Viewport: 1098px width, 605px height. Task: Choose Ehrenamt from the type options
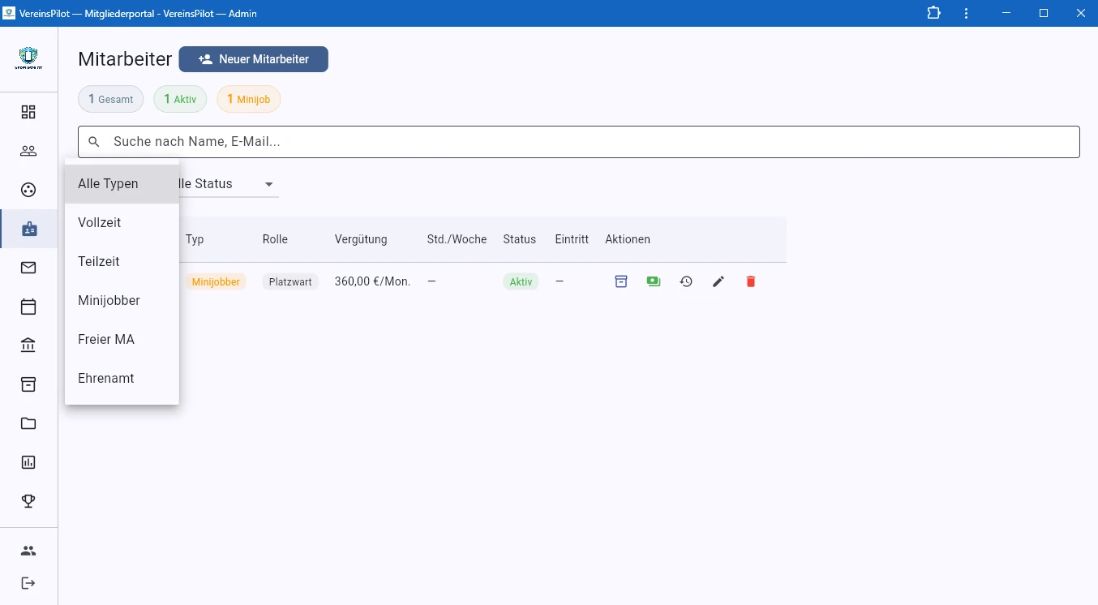106,378
